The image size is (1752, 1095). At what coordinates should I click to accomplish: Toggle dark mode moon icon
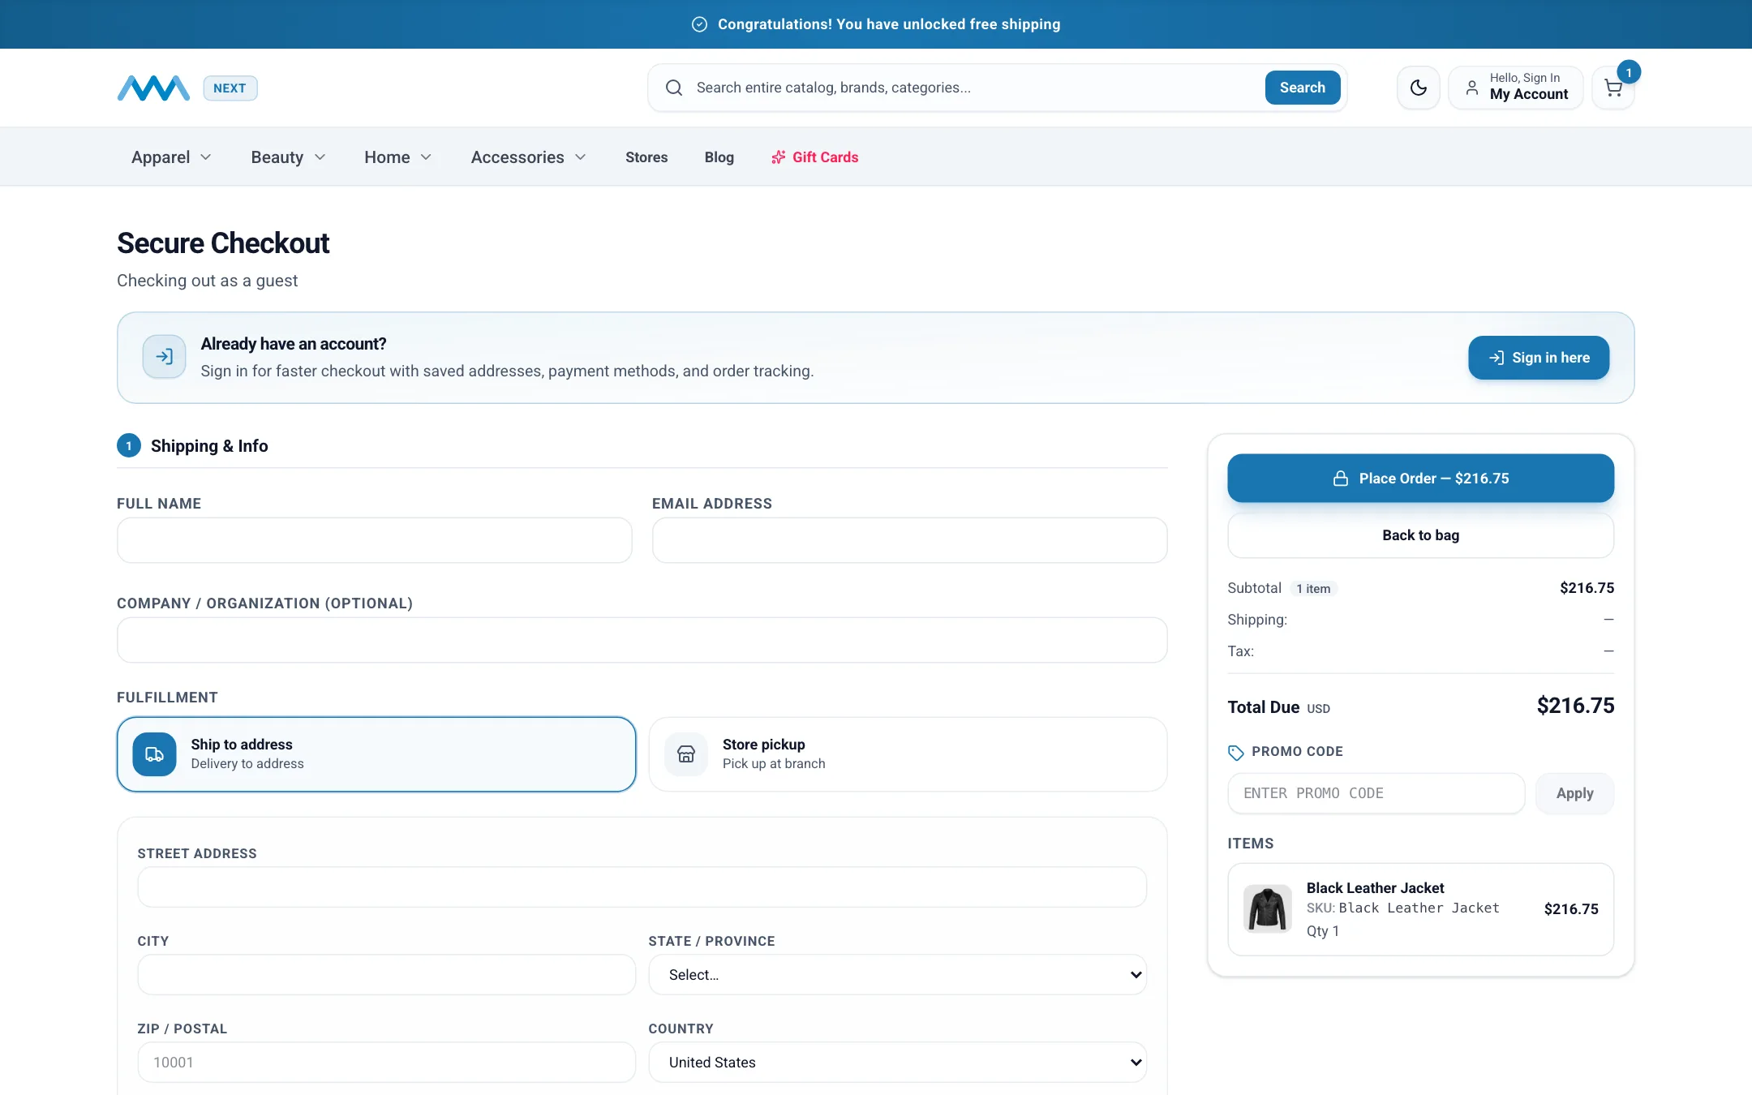1418,88
